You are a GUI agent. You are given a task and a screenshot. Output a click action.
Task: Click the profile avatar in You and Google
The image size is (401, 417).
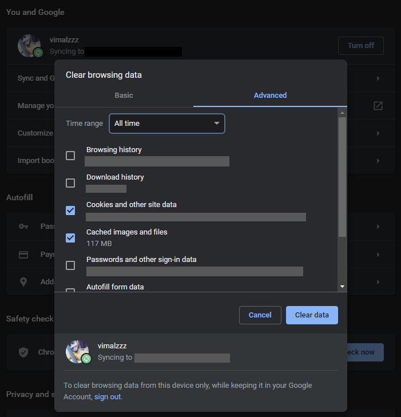(29, 46)
